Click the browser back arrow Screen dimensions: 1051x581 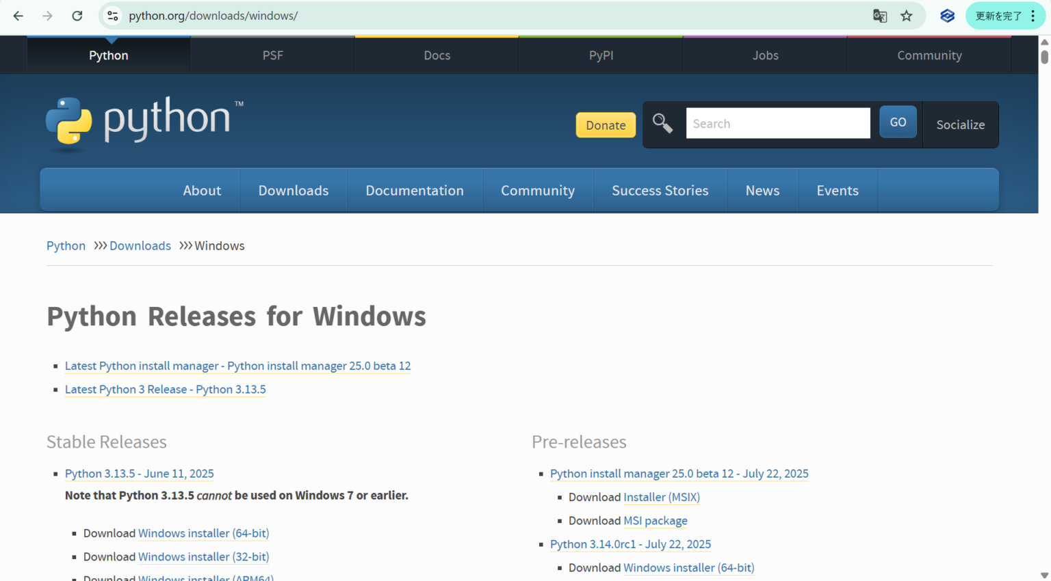[x=18, y=16]
